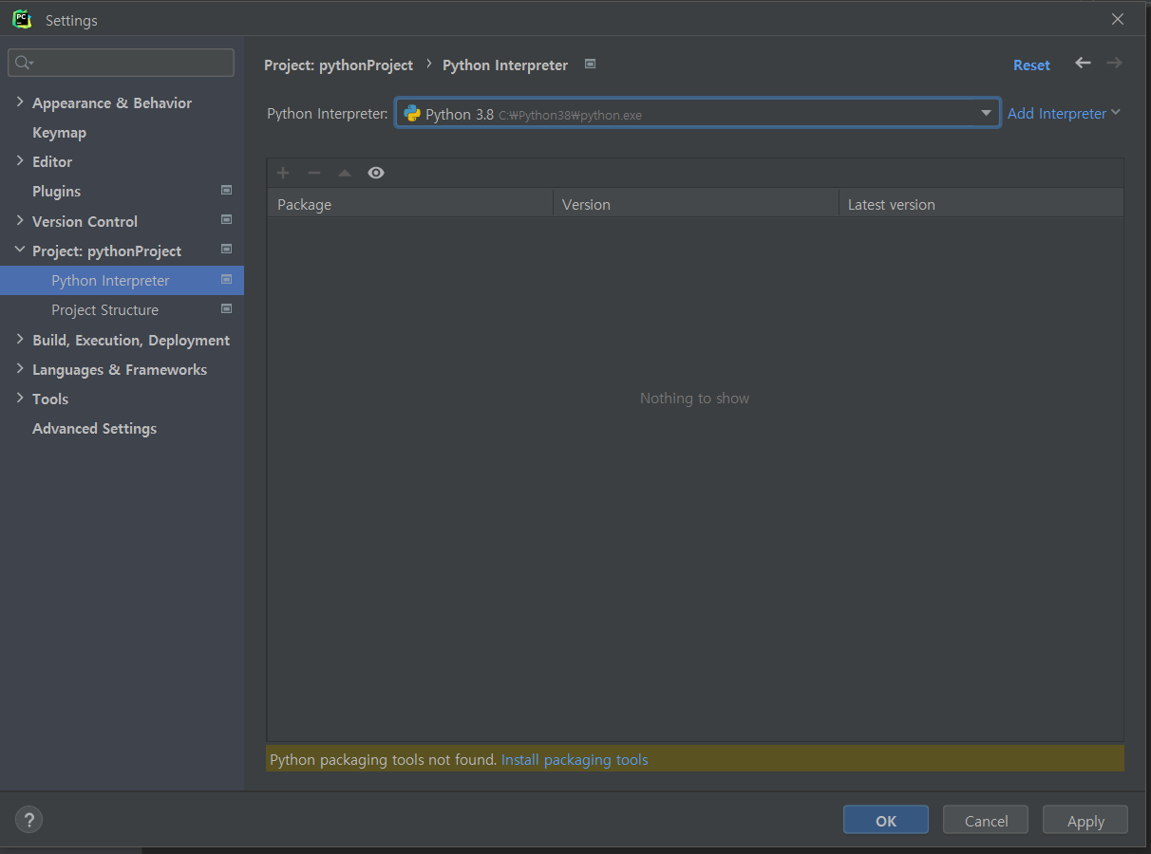The height and width of the screenshot is (854, 1151).
Task: Click the back arrow in the header
Action: tap(1083, 63)
